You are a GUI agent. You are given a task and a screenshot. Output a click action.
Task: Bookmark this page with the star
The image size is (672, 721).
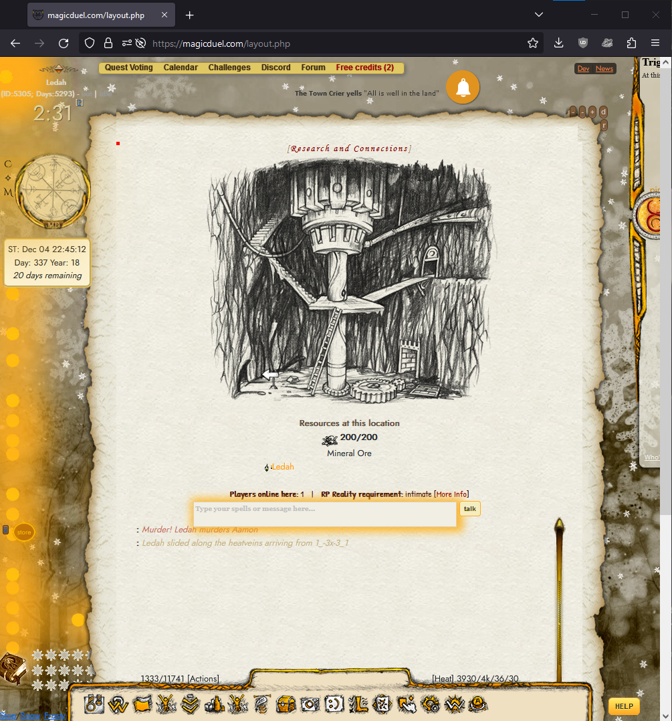coord(533,43)
